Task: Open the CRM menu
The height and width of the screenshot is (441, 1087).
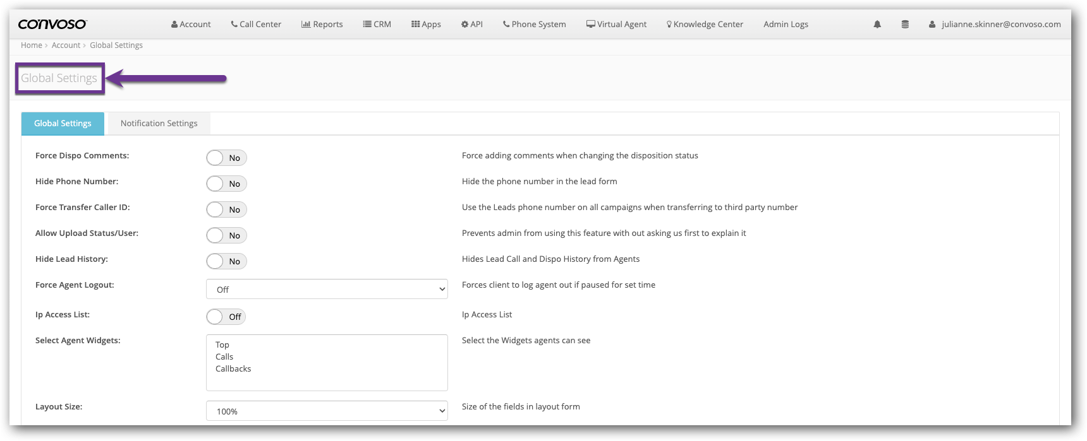Action: point(377,24)
